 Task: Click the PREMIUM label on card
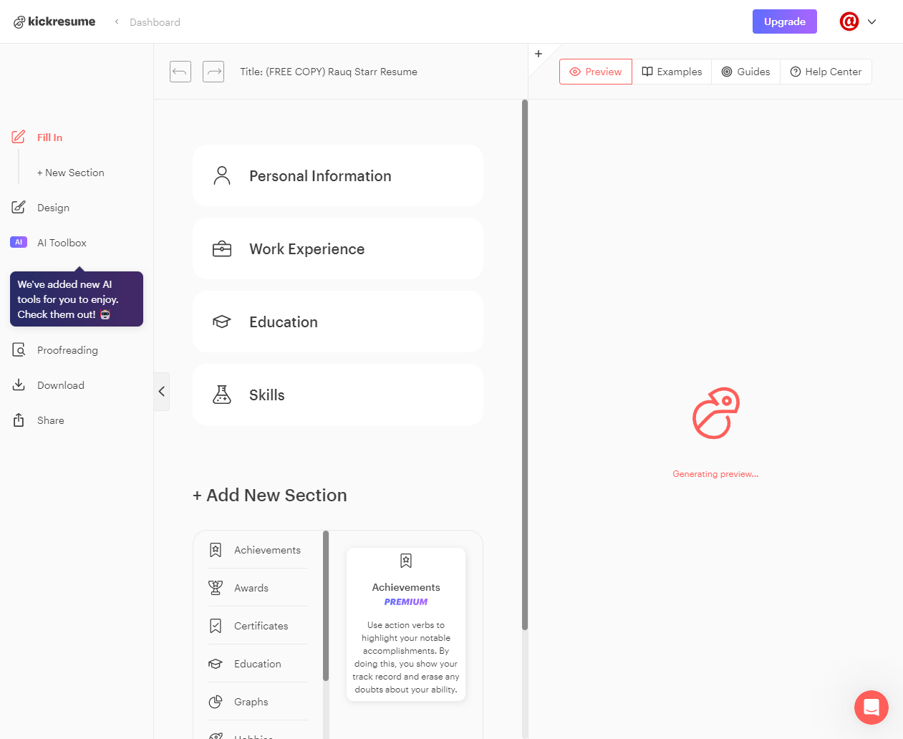pos(406,602)
